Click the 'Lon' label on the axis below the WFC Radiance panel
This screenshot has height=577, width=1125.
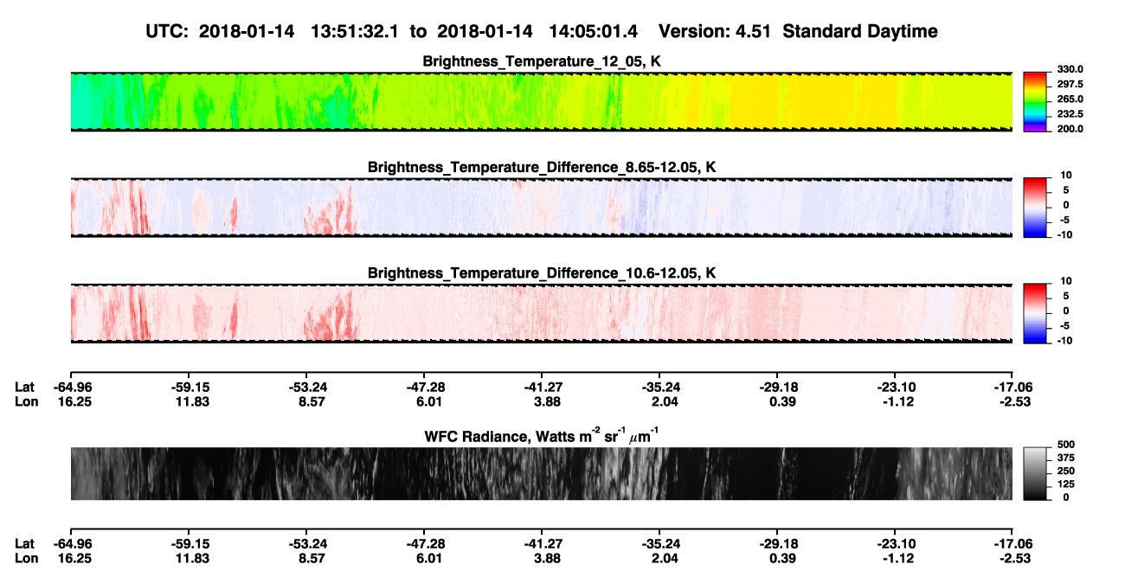pos(26,557)
